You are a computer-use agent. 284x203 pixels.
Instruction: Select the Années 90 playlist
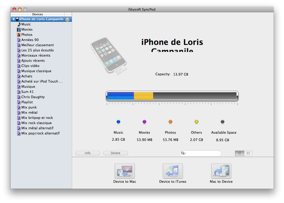[x=30, y=40]
